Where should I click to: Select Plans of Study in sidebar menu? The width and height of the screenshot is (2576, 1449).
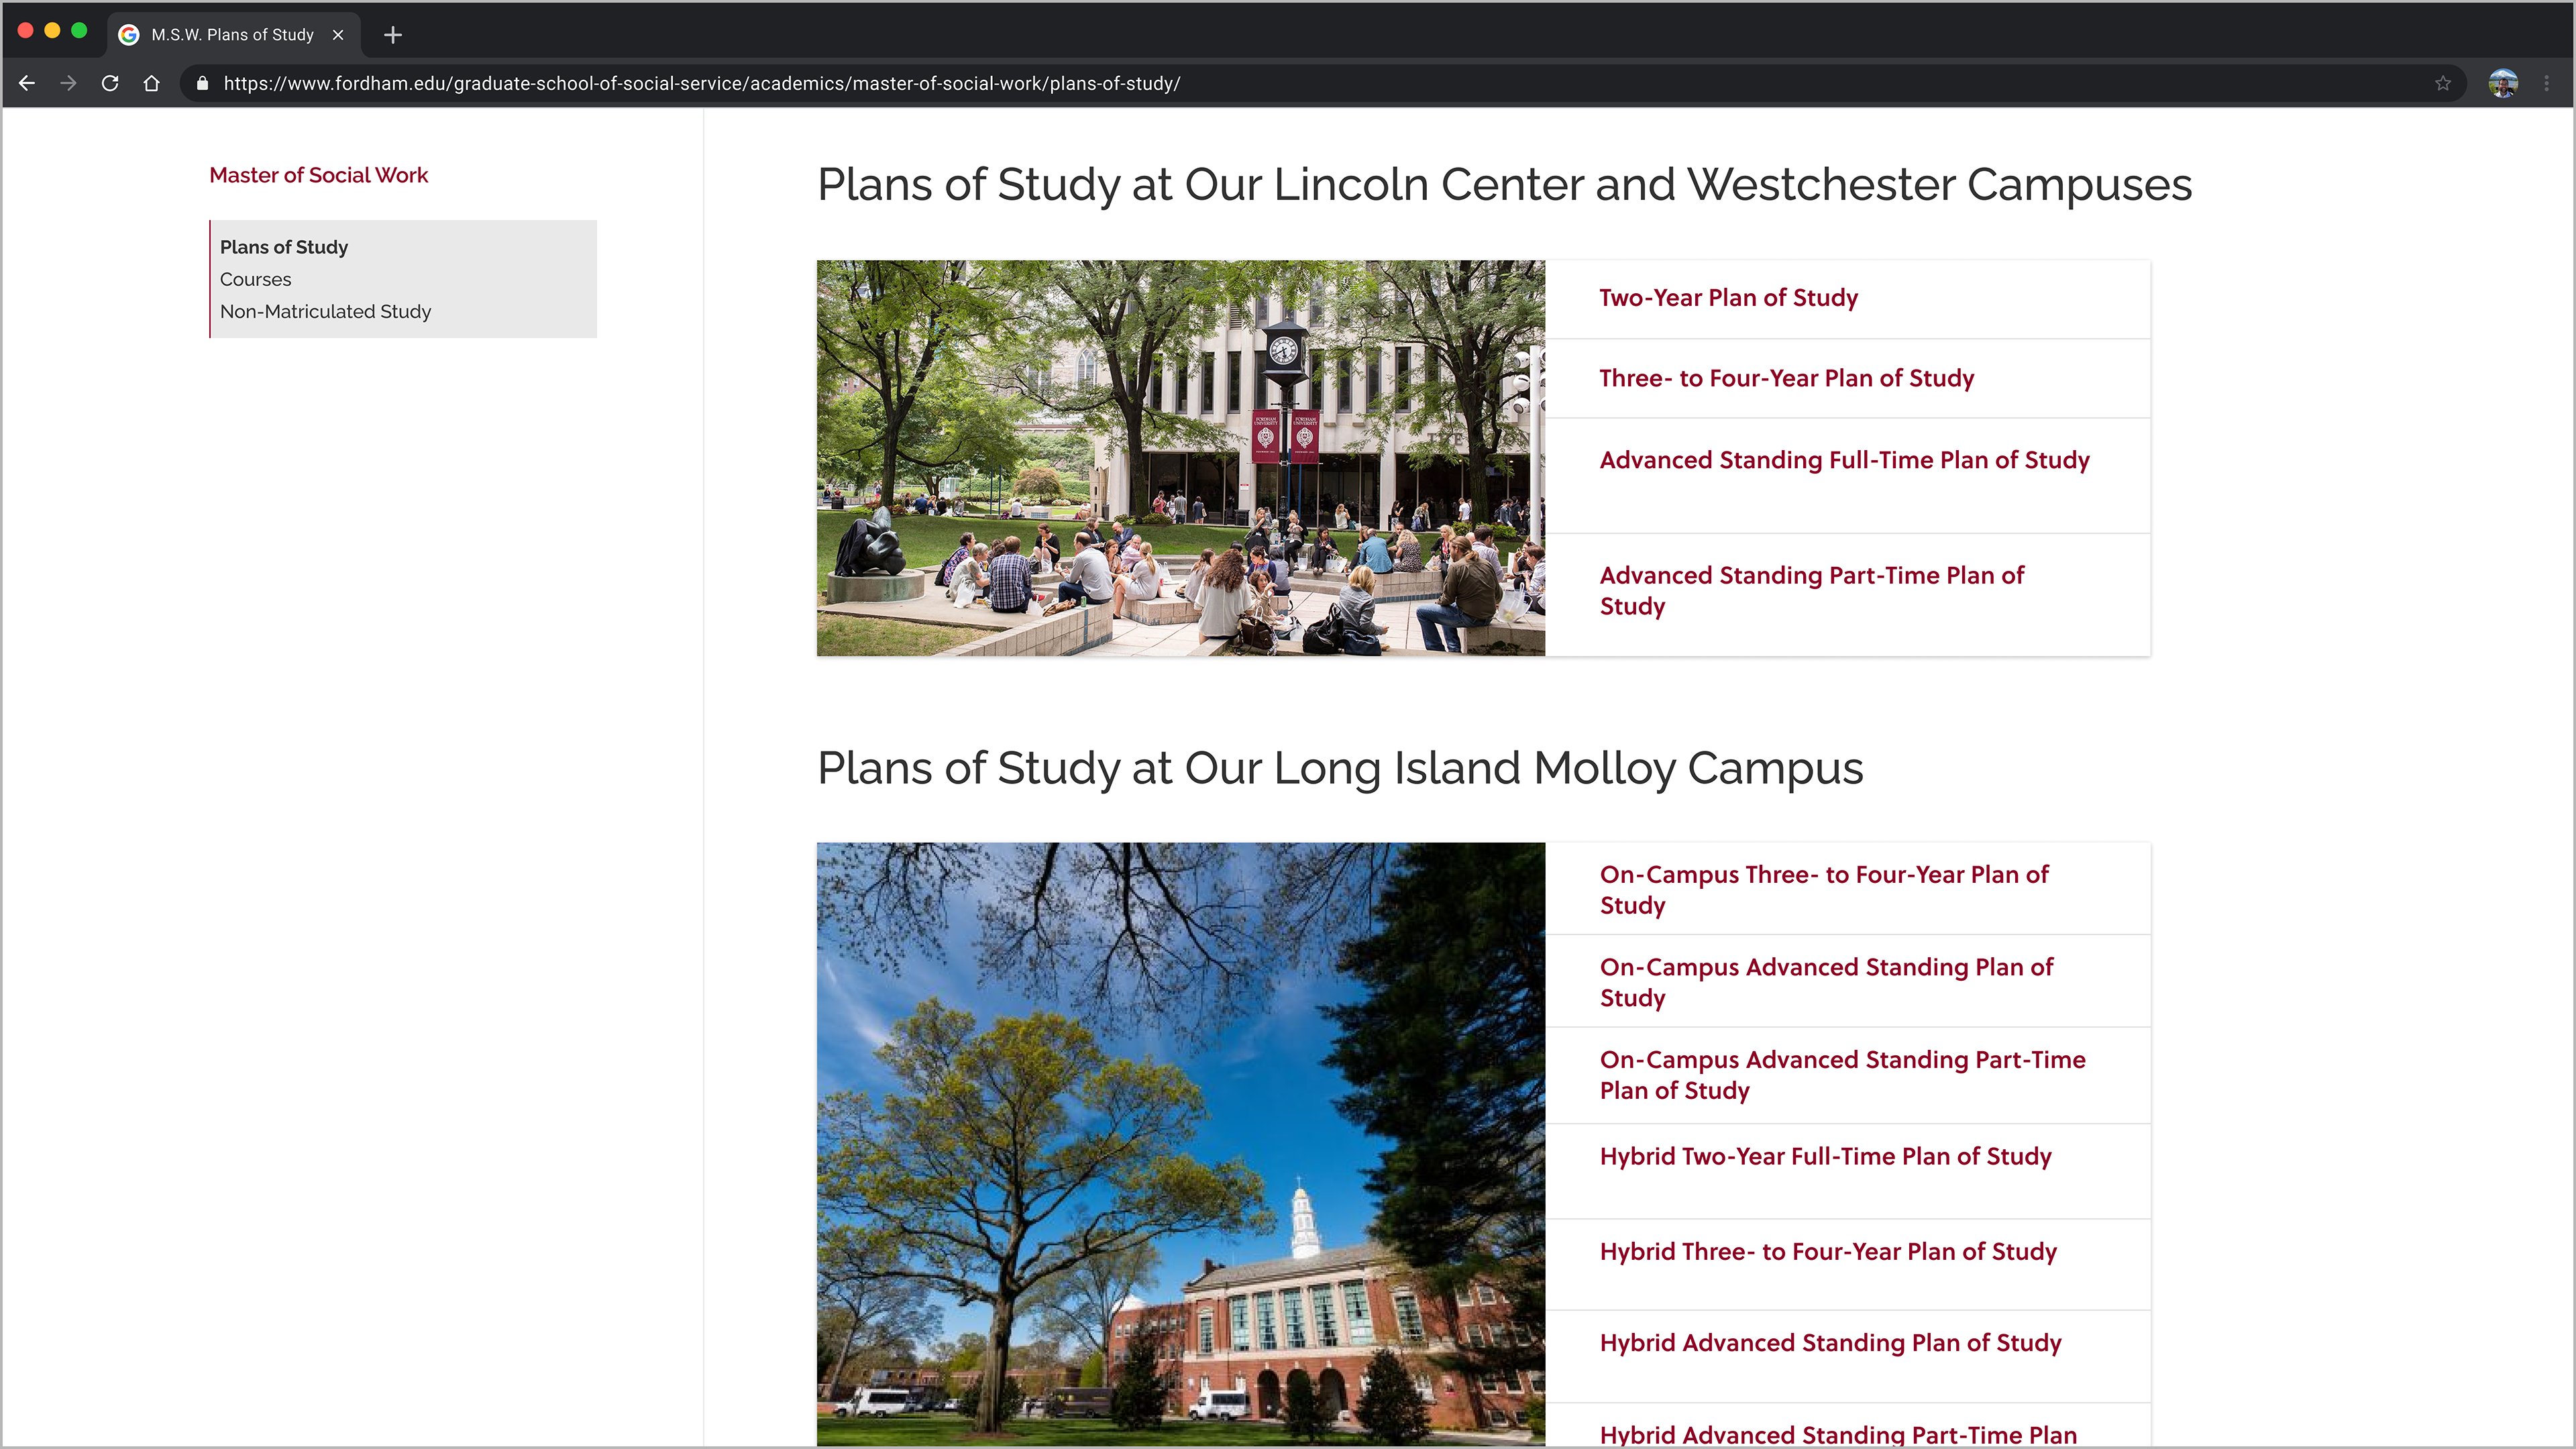[x=284, y=247]
